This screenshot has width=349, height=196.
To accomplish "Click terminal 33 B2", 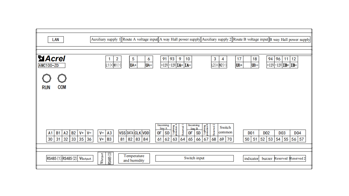I will point(74,136).
